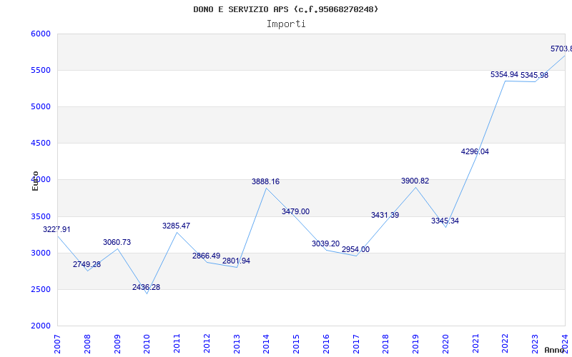
Task: Select the 3345.34 data label
Action: point(445,221)
